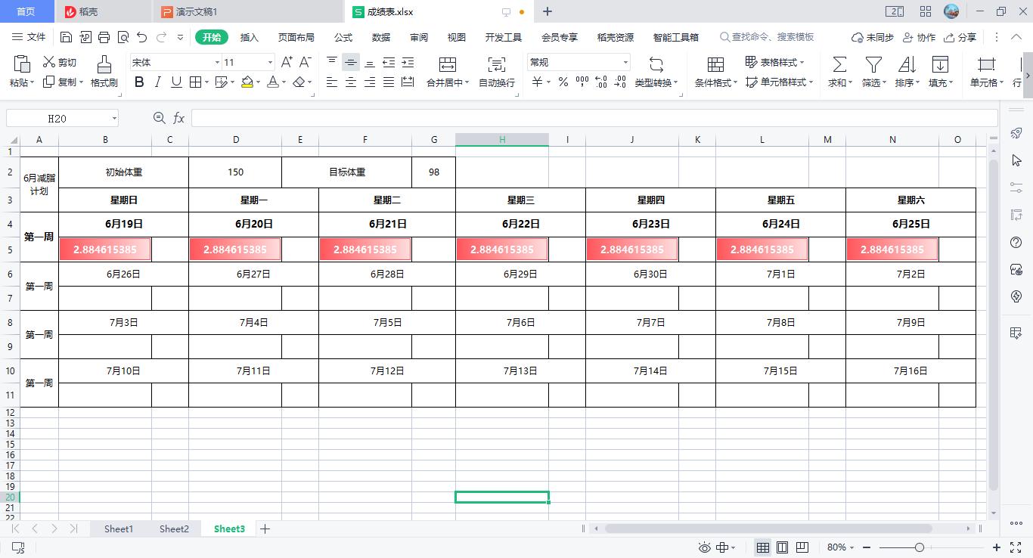The image size is (1033, 558).
Task: Click the decrease font size icon
Action: 306,62
